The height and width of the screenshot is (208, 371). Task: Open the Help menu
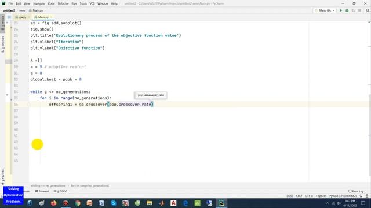pyautogui.click(x=114, y=3)
